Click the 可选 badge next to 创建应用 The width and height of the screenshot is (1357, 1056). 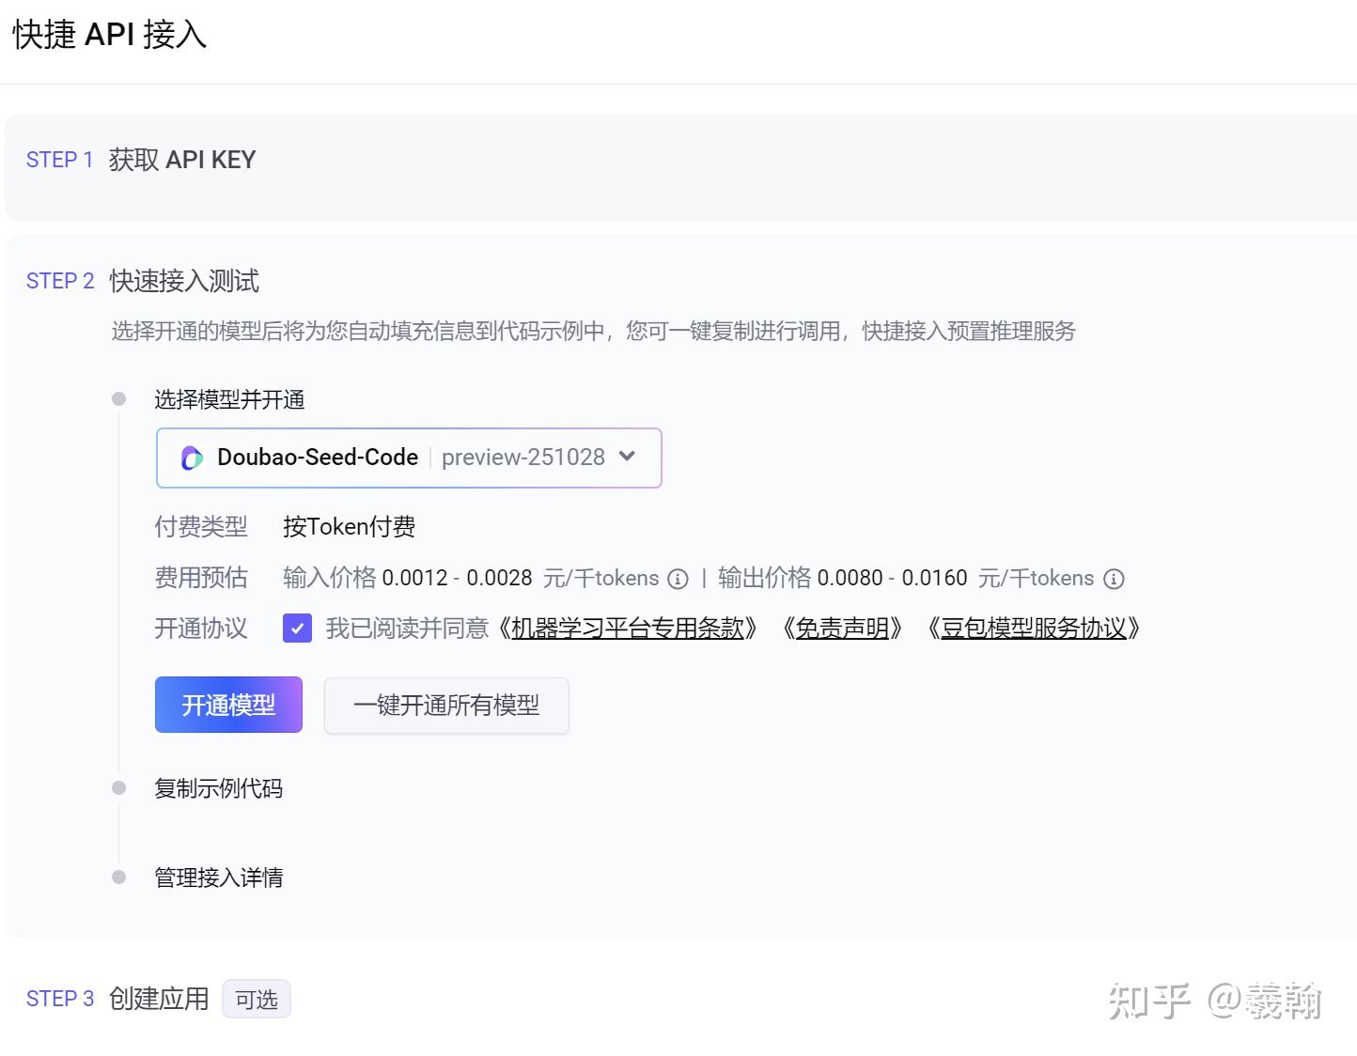(257, 998)
